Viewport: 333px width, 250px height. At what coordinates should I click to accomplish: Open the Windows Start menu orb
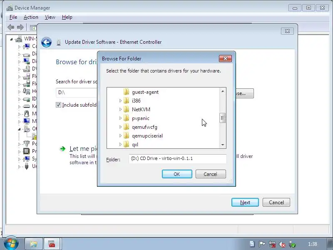11,243
